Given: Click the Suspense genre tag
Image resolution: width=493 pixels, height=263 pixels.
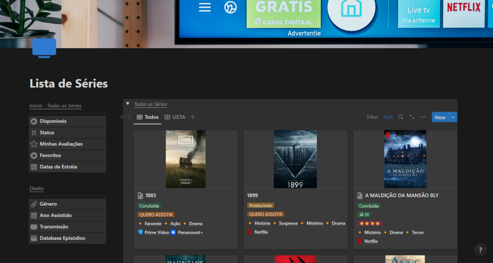Looking at the screenshot, I should pyautogui.click(x=288, y=223).
